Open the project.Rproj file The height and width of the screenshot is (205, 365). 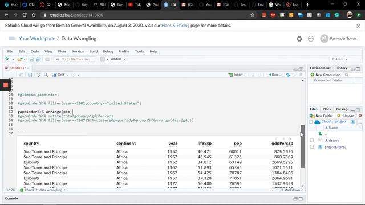(335, 147)
